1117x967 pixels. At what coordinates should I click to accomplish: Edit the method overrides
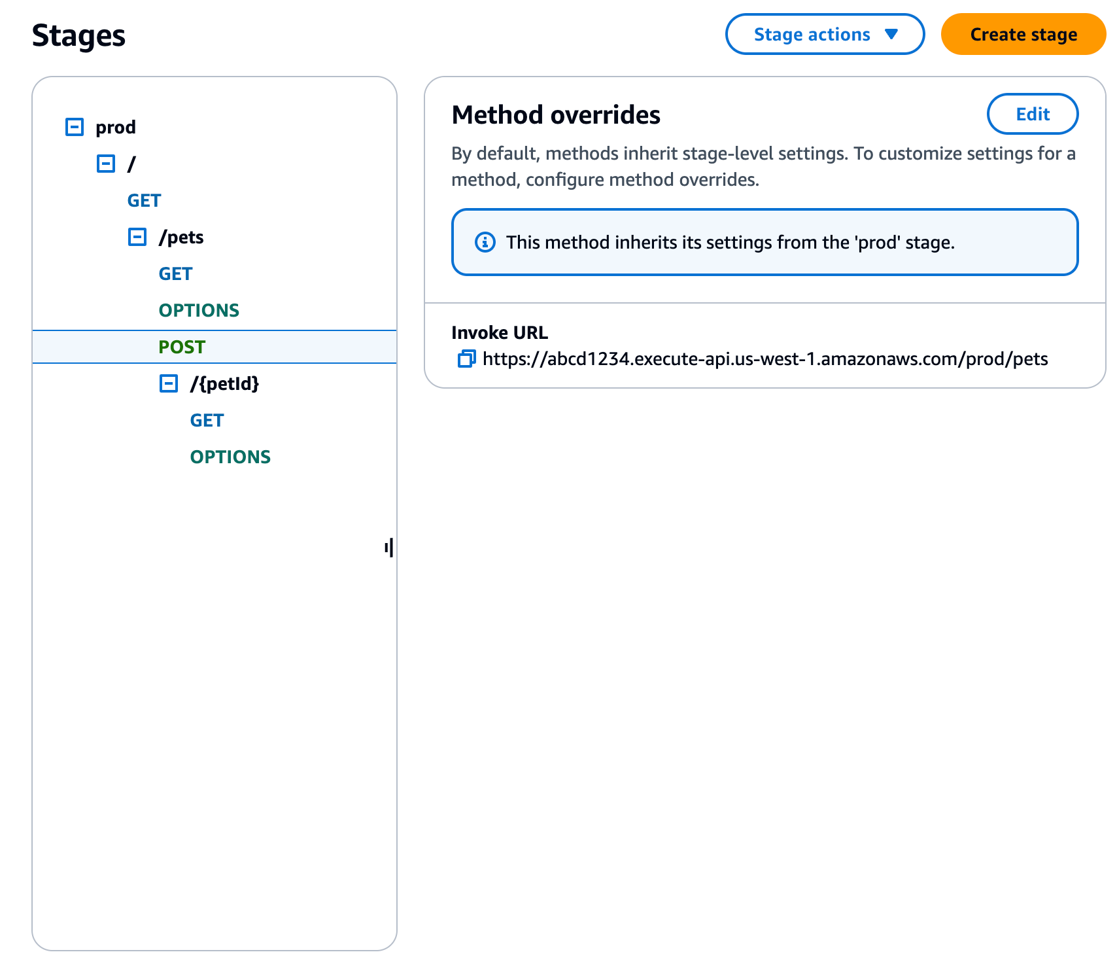[x=1032, y=114]
